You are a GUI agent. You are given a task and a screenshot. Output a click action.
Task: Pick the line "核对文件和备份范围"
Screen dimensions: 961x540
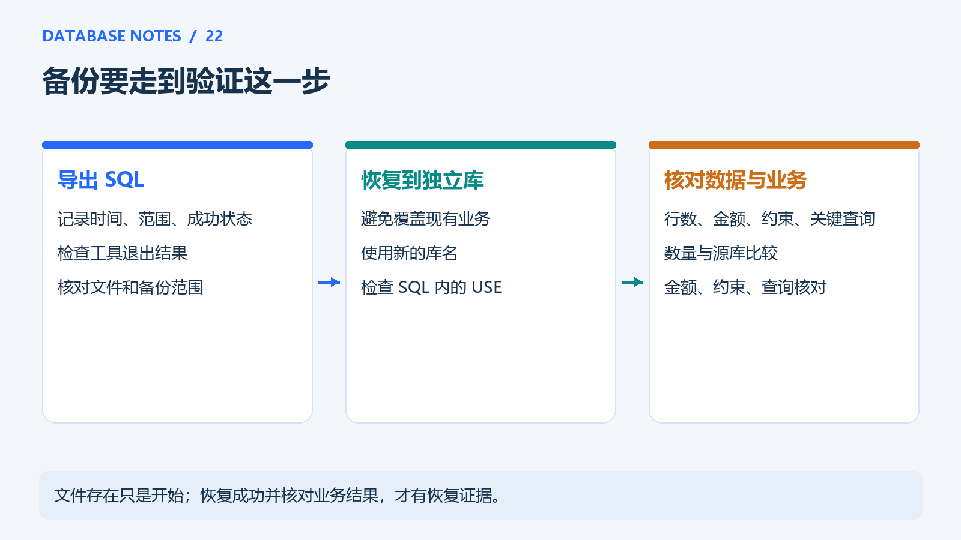tap(130, 287)
